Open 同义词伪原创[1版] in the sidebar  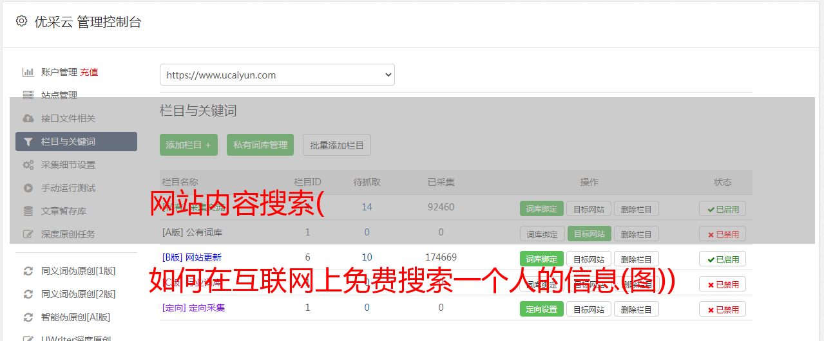(79, 271)
